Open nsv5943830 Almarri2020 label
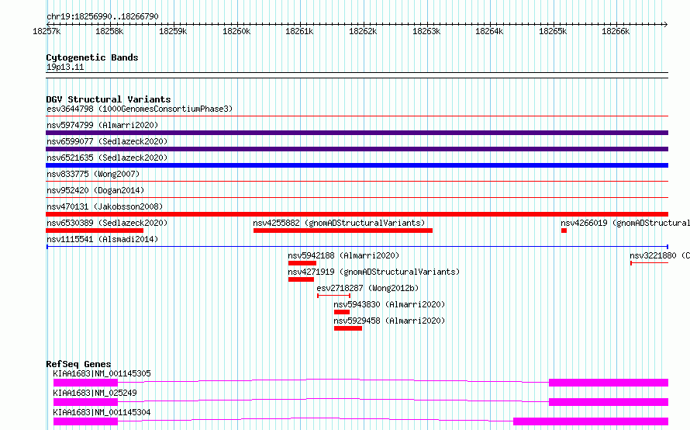This screenshot has height=430, width=690. [389, 304]
